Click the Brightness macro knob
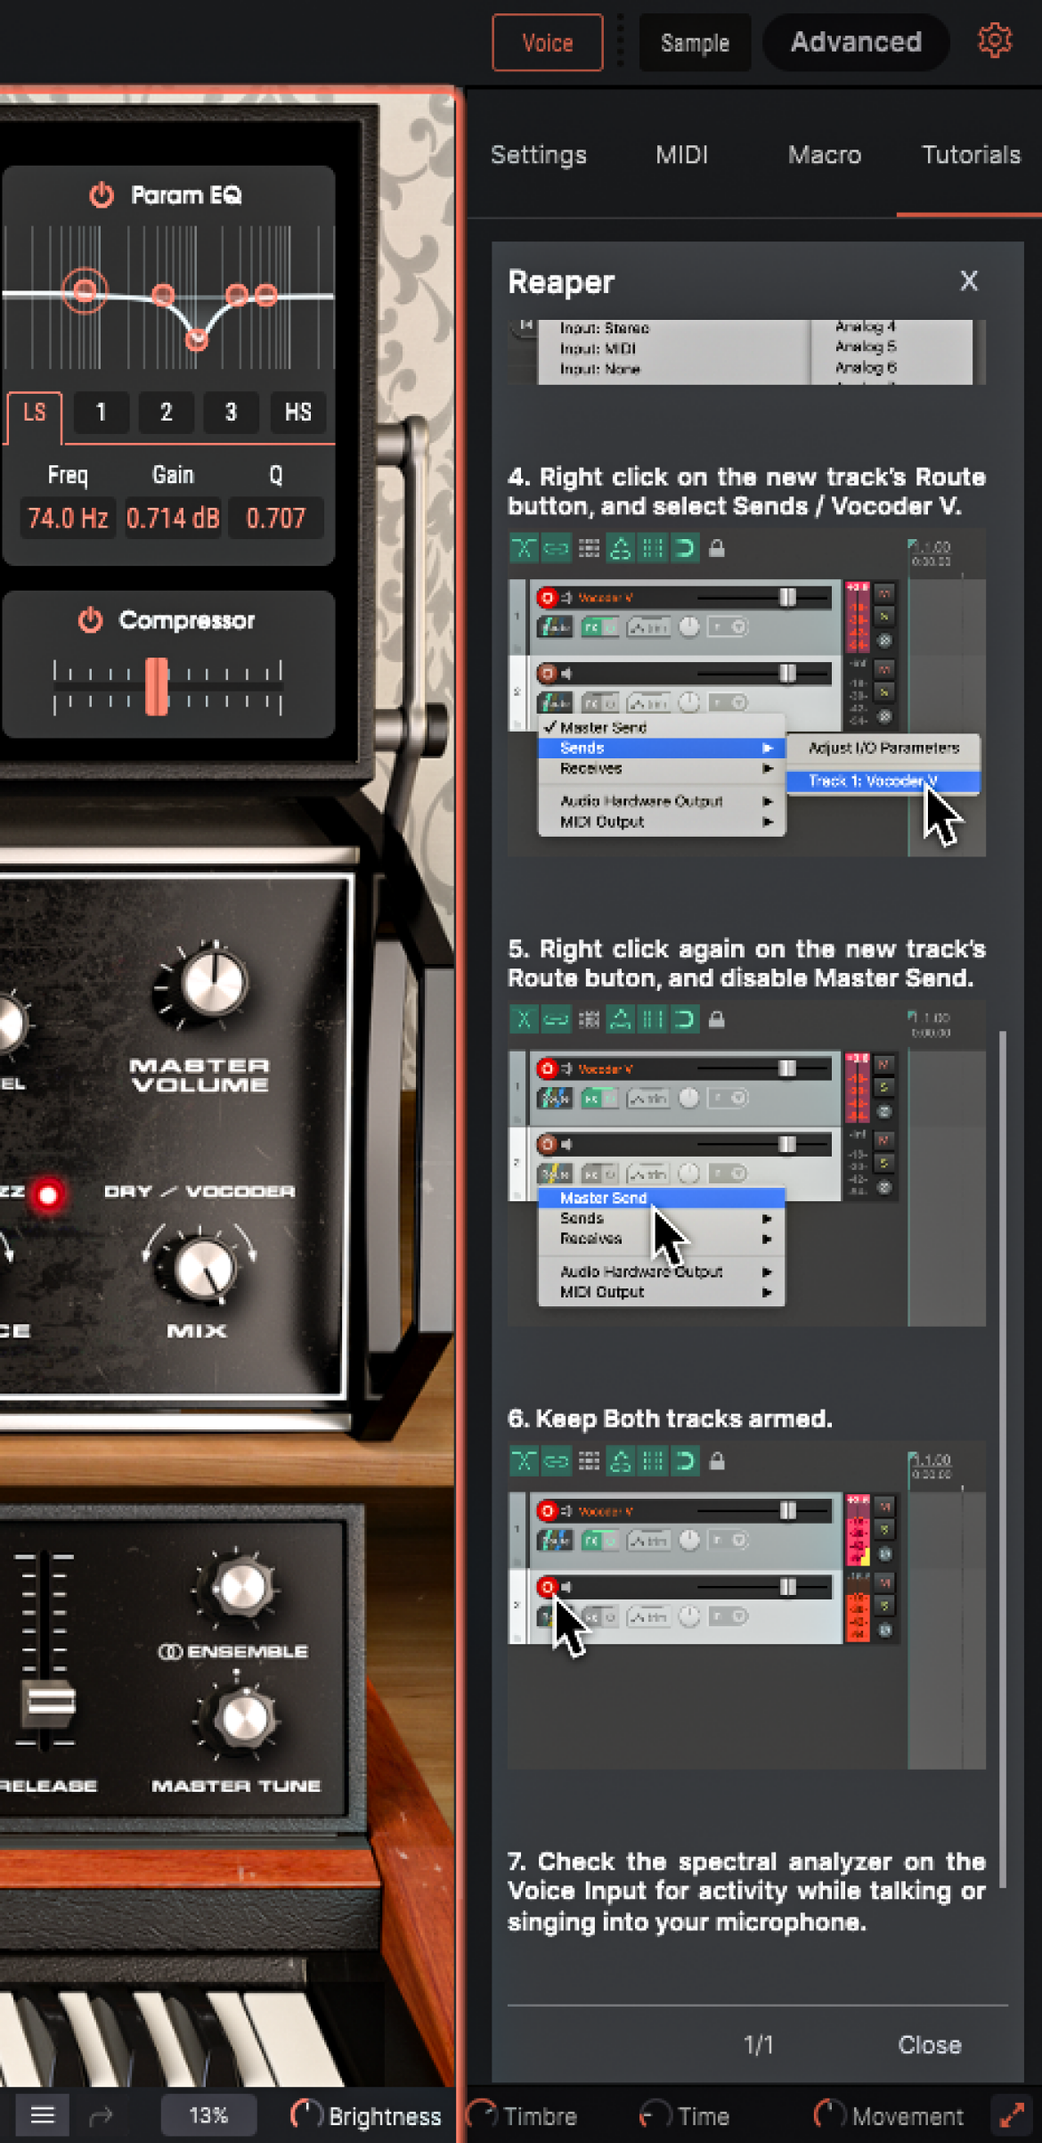Image resolution: width=1042 pixels, height=2143 pixels. tap(305, 2114)
